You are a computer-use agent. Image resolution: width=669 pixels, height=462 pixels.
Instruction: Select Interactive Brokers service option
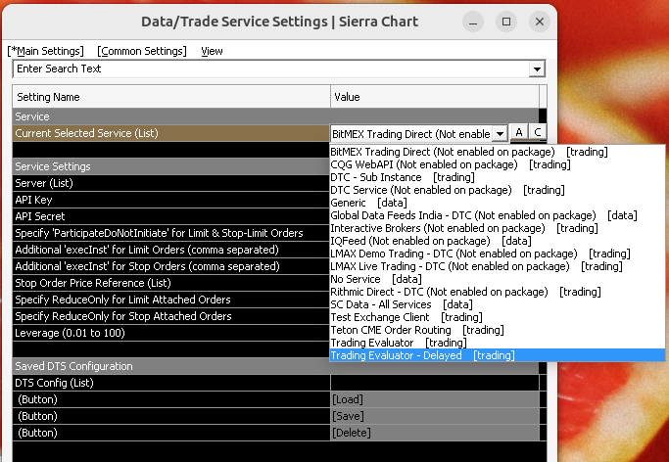coord(498,228)
